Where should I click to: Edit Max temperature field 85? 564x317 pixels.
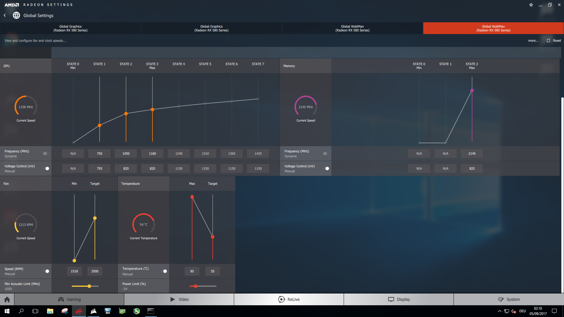pyautogui.click(x=192, y=271)
